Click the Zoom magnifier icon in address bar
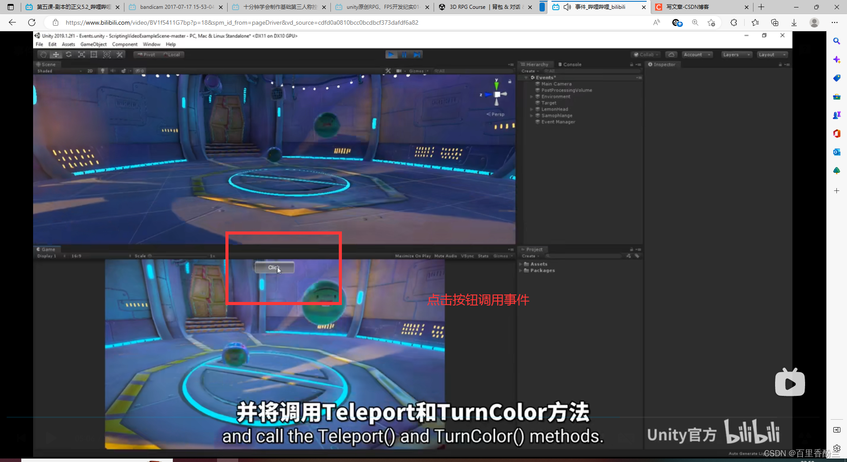This screenshot has height=462, width=847. click(695, 22)
